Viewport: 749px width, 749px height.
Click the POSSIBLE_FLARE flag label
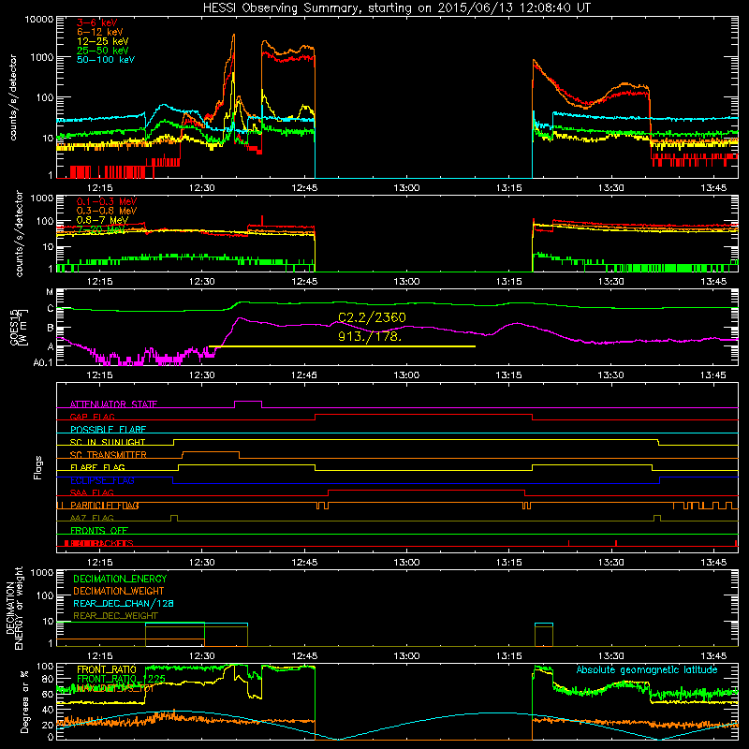[108, 430]
